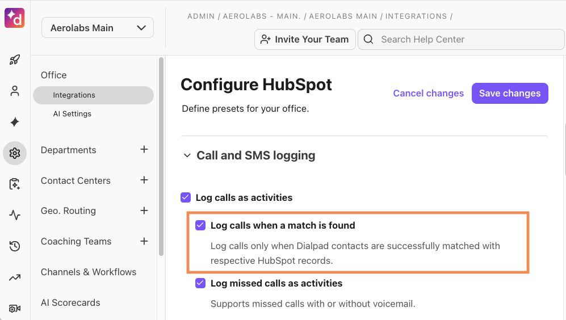This screenshot has width=566, height=320.
Task: Toggle Log calls when a match is found
Action: pos(200,225)
